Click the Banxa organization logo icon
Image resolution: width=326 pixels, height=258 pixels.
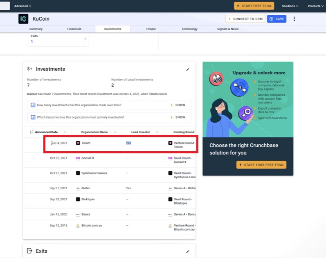(x=78, y=214)
